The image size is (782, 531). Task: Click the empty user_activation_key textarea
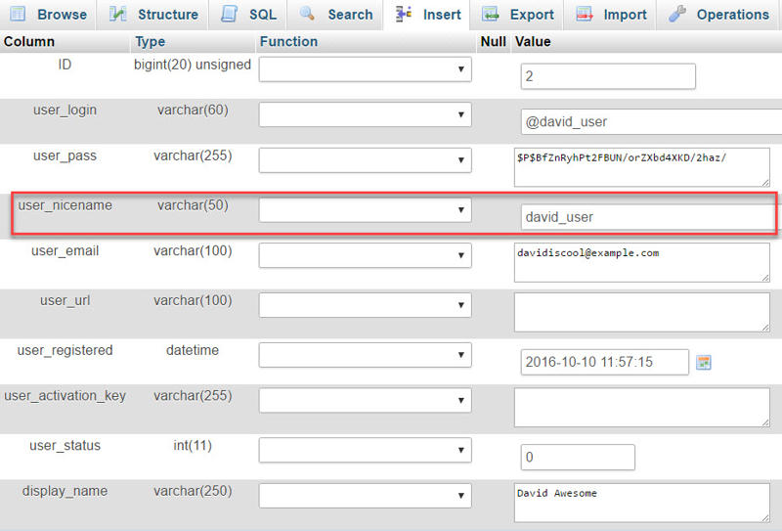point(642,408)
